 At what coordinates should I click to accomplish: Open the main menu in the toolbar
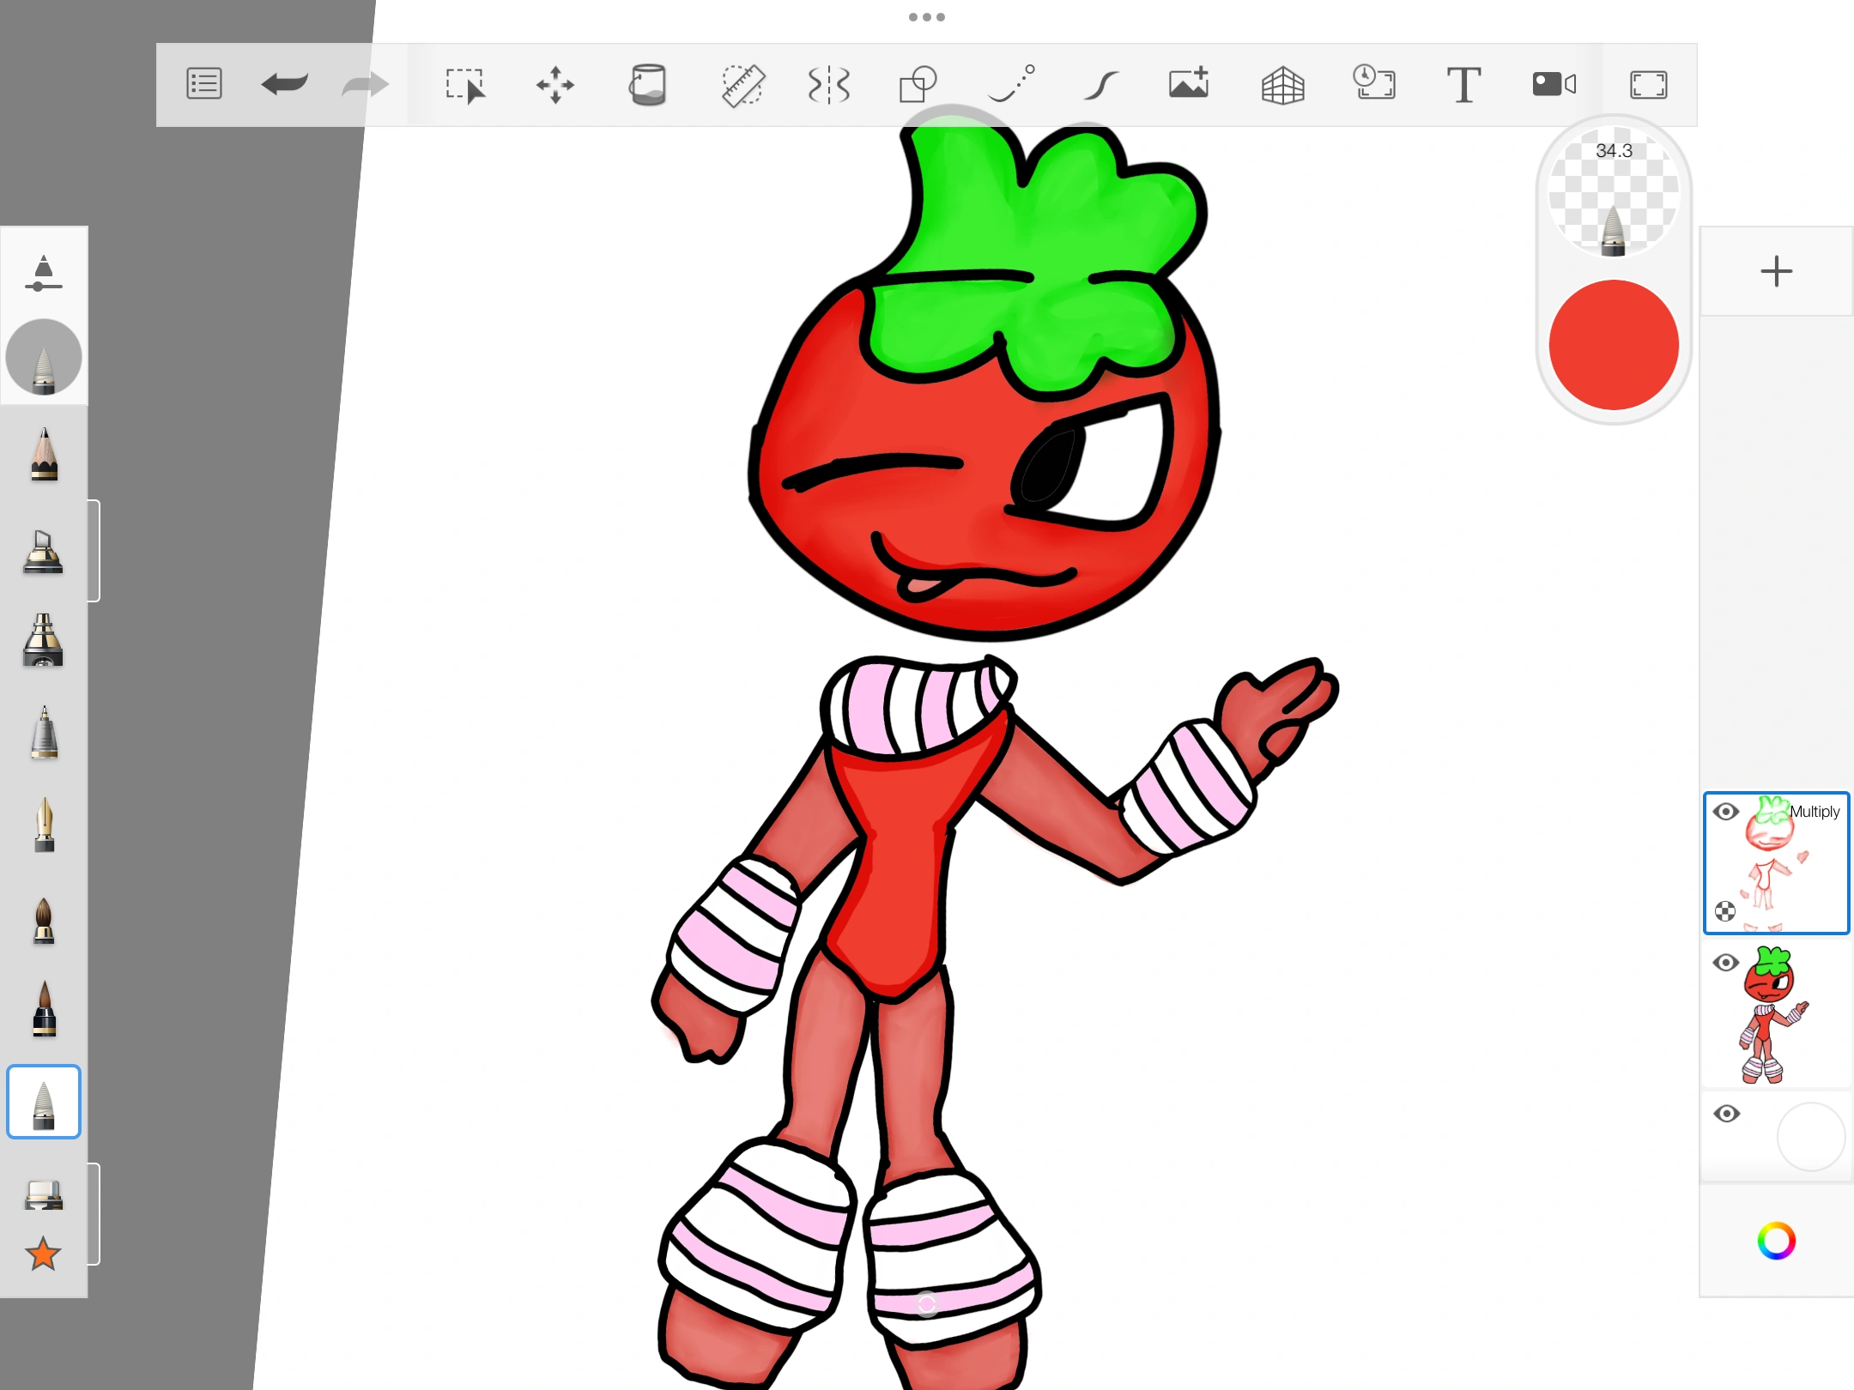click(203, 84)
